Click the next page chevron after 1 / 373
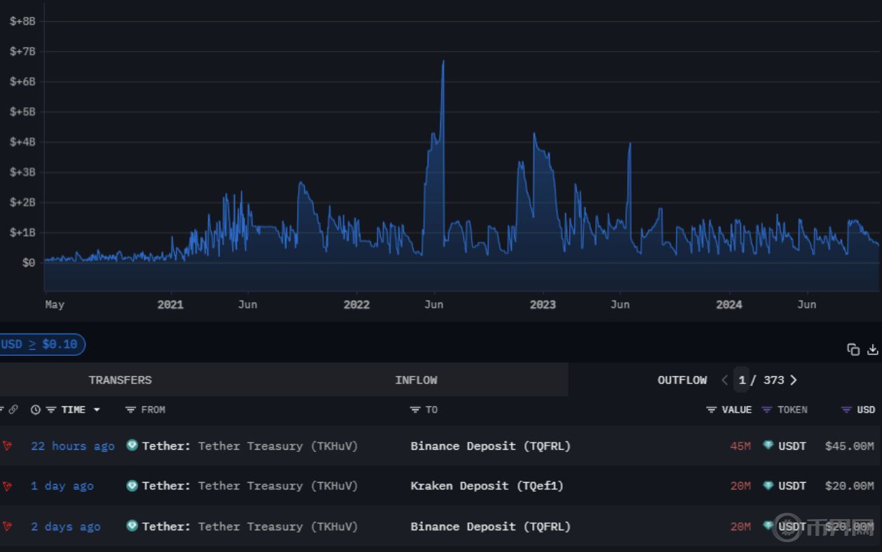This screenshot has width=882, height=552. pyautogui.click(x=794, y=380)
